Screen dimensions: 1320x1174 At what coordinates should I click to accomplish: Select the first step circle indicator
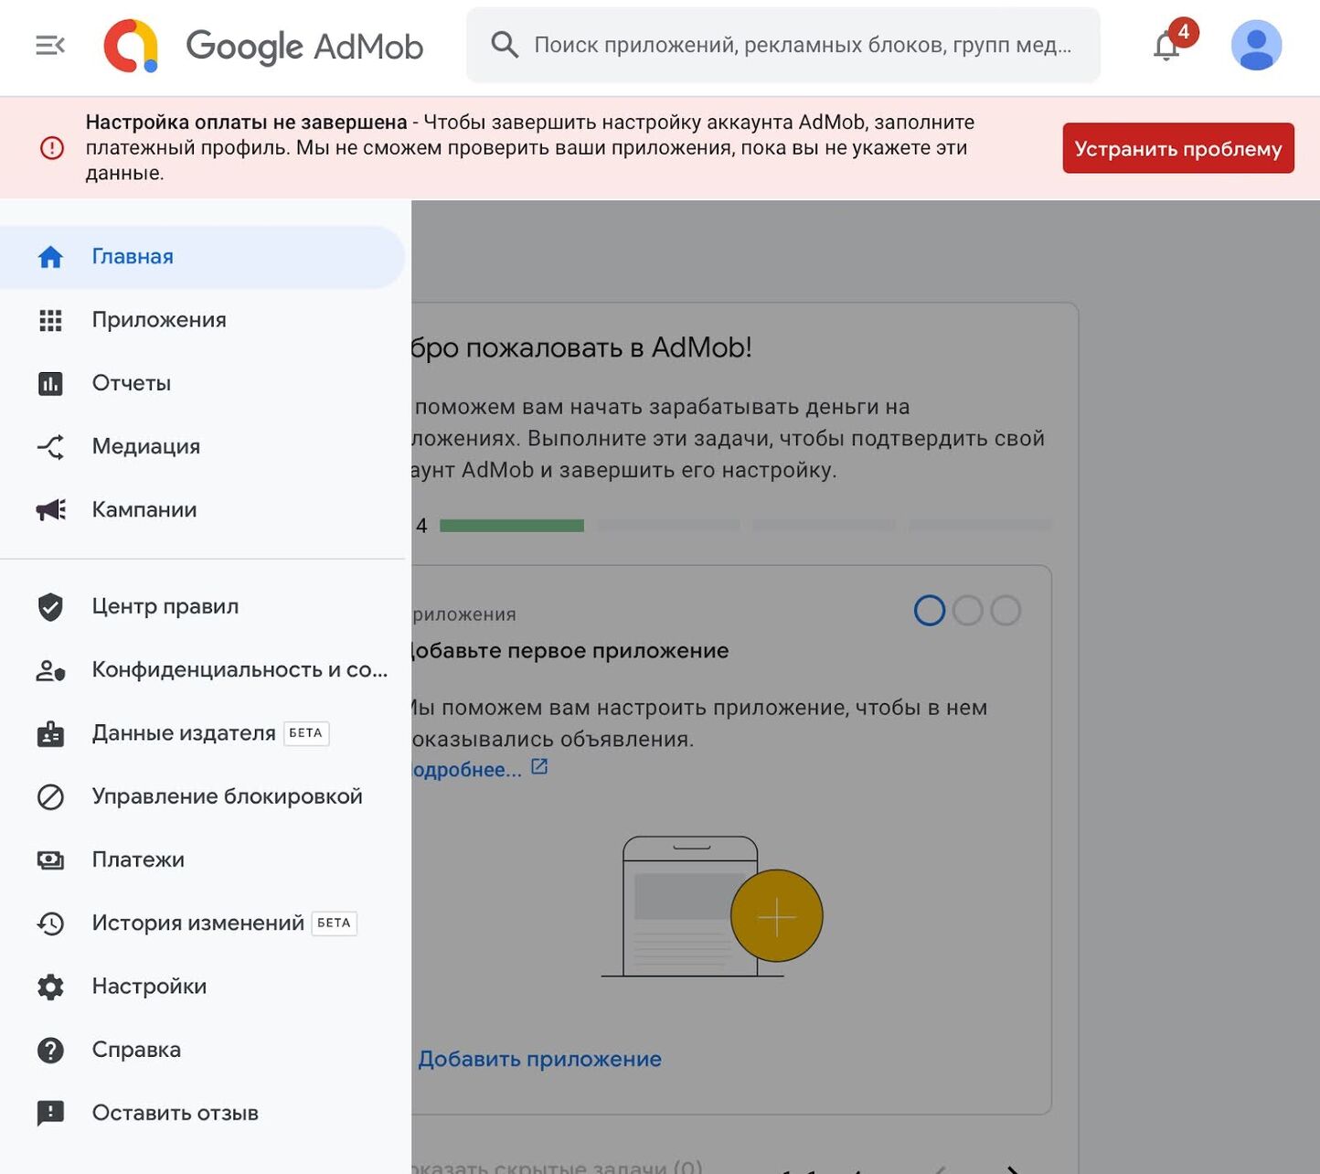tap(929, 610)
